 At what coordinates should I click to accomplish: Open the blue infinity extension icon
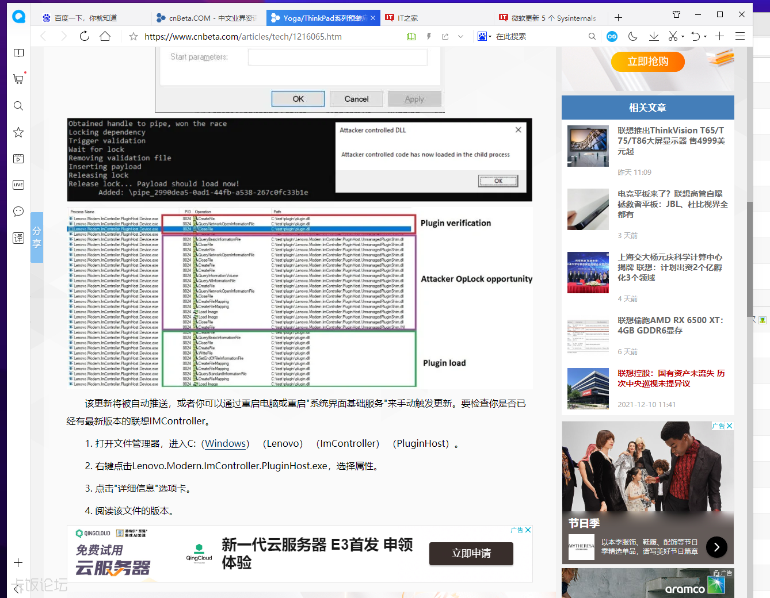point(612,36)
